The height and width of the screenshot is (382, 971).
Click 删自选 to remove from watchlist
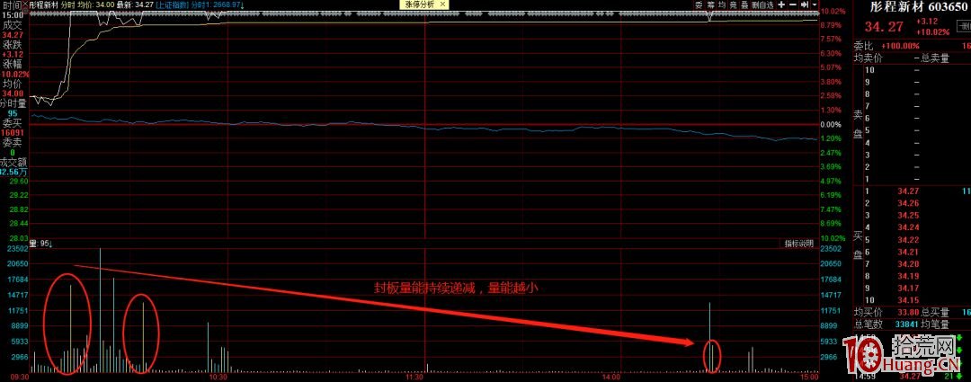763,4
